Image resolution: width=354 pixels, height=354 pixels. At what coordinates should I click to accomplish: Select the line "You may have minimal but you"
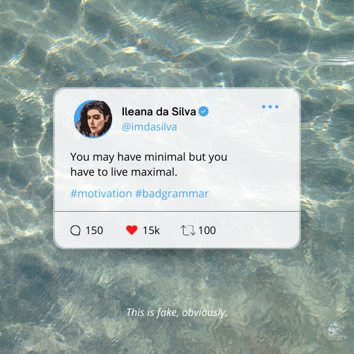pyautogui.click(x=149, y=157)
